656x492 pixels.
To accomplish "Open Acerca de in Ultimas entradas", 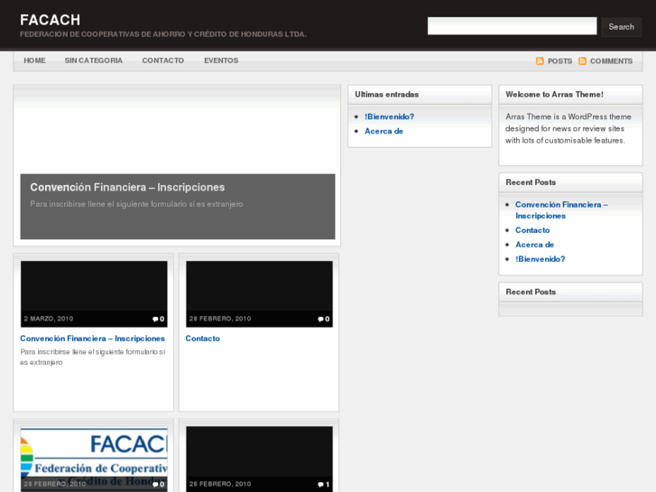I will tap(383, 132).
